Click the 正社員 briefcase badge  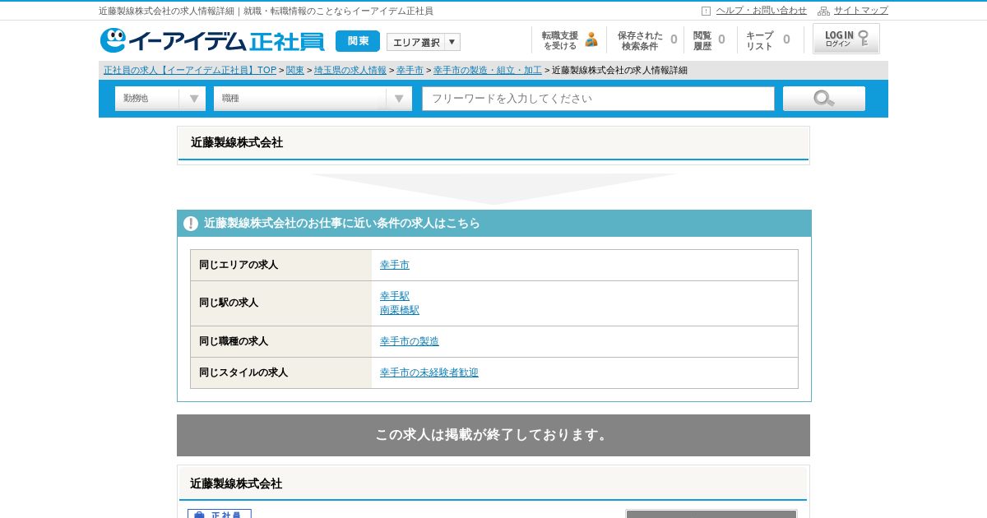pos(220,514)
